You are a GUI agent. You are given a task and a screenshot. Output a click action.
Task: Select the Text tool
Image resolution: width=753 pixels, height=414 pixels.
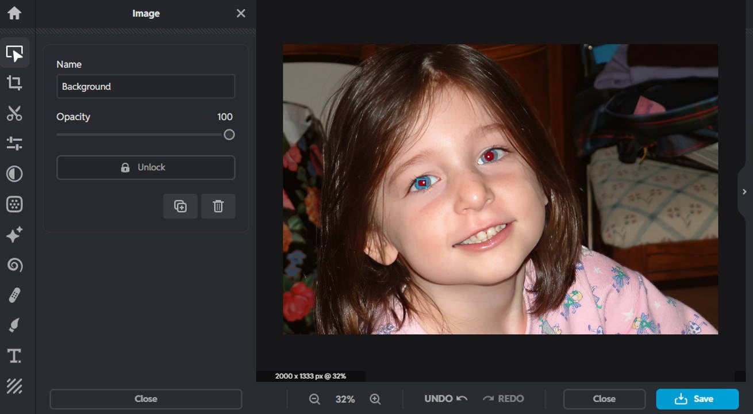pyautogui.click(x=14, y=356)
